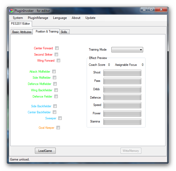
Task: Select the Defence Fielder checkbox
Action: click(x=56, y=96)
